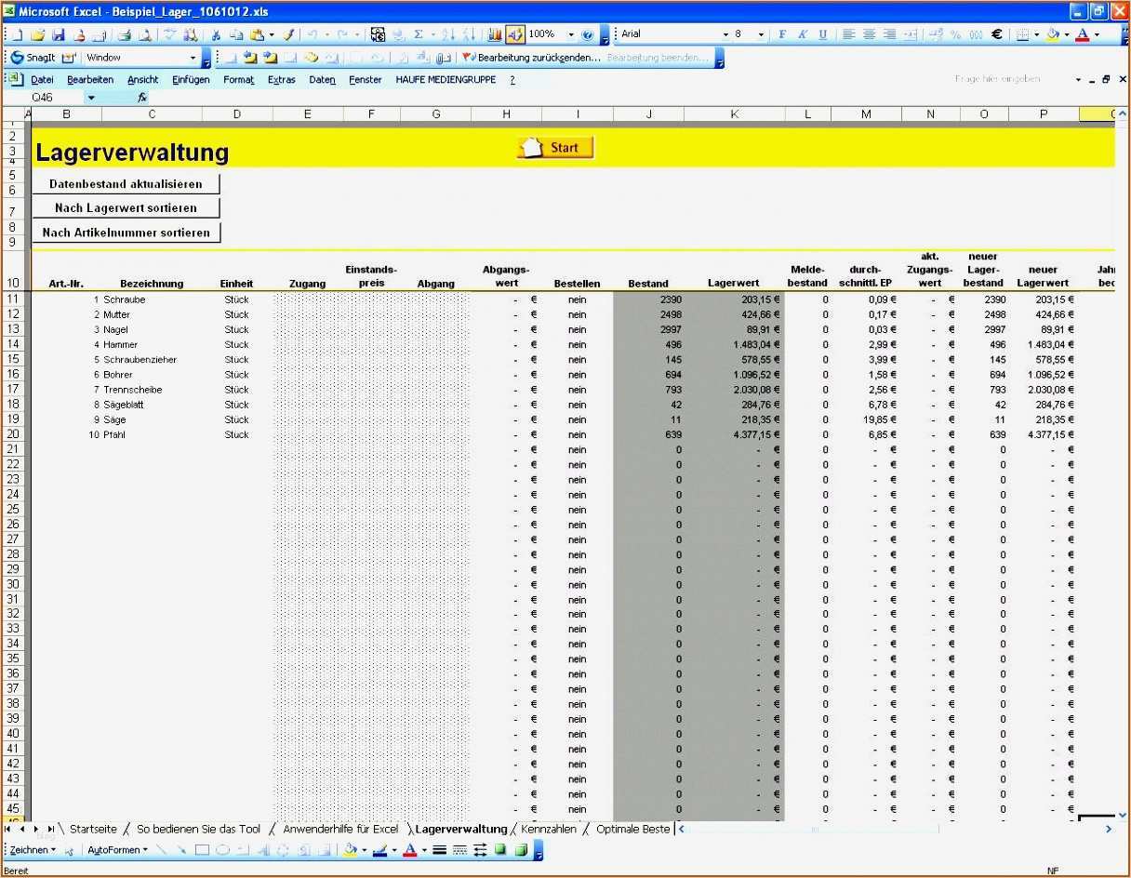Toggle underline formatting
Image resolution: width=1131 pixels, height=878 pixels.
pyautogui.click(x=823, y=33)
